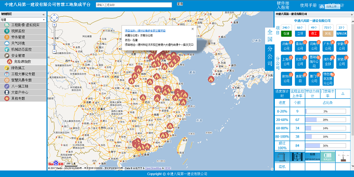Toggle the green 在建 project status filter
This screenshot has width=354, height=177.
287,33
